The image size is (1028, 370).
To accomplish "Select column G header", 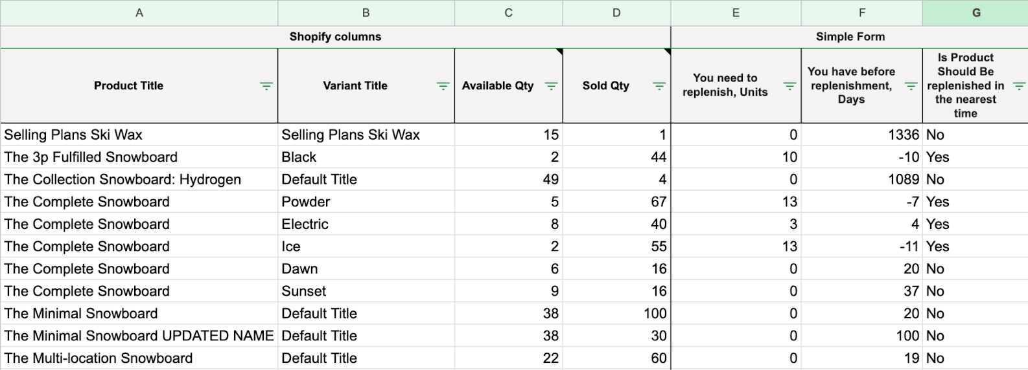I will (x=975, y=13).
